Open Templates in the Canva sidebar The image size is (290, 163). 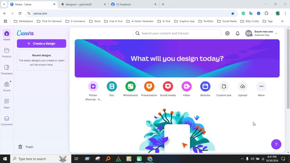pyautogui.click(x=7, y=70)
